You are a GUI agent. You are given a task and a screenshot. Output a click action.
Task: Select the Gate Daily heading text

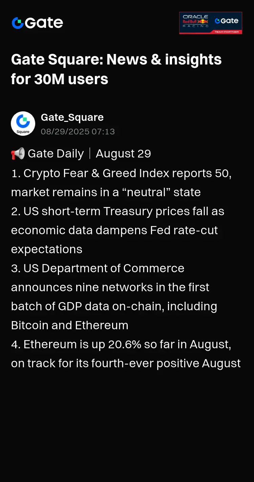(x=56, y=154)
